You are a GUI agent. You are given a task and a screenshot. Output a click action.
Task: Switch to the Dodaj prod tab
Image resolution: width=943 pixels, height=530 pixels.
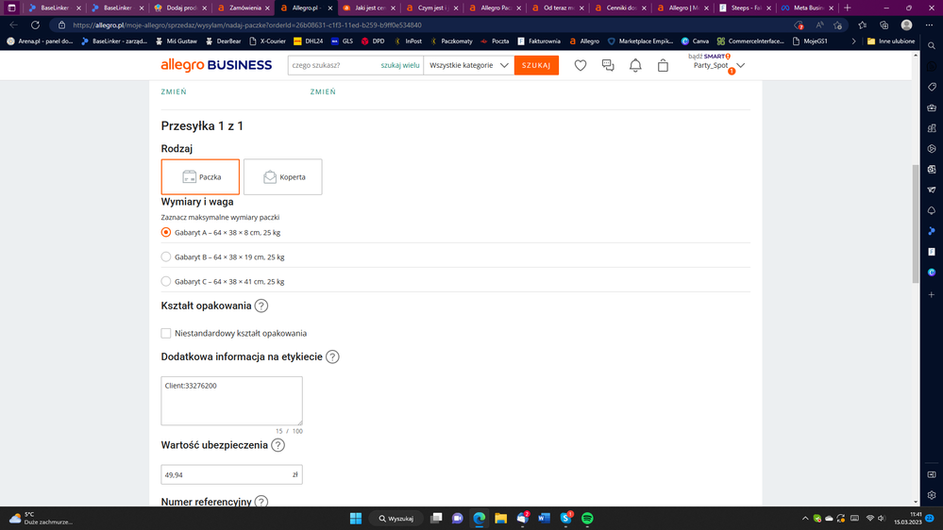[x=179, y=8]
